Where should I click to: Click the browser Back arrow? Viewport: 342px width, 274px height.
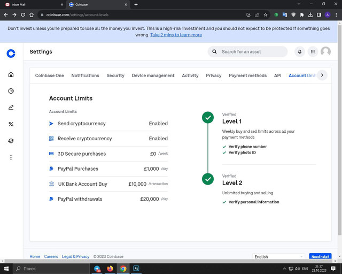click(6, 14)
